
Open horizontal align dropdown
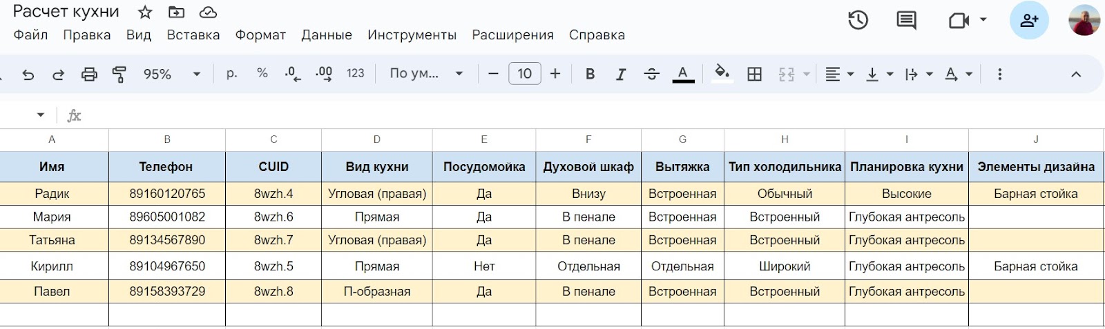pyautogui.click(x=839, y=74)
